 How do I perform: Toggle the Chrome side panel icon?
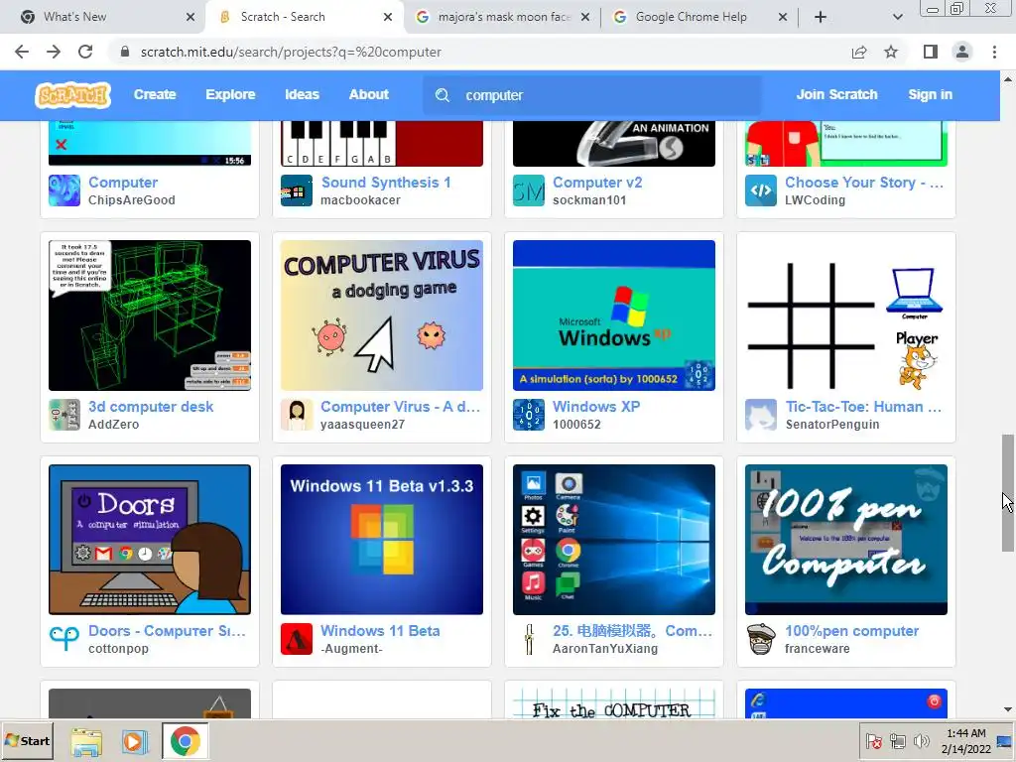tap(931, 52)
